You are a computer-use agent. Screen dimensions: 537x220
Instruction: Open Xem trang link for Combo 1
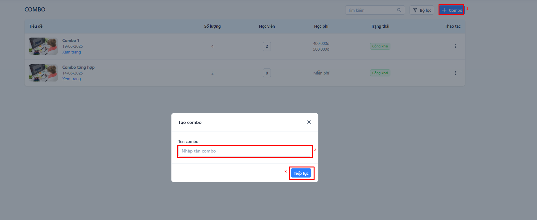pyautogui.click(x=72, y=52)
